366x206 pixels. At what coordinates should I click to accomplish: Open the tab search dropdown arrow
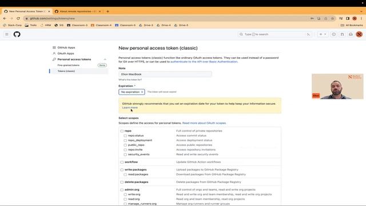click(361, 11)
